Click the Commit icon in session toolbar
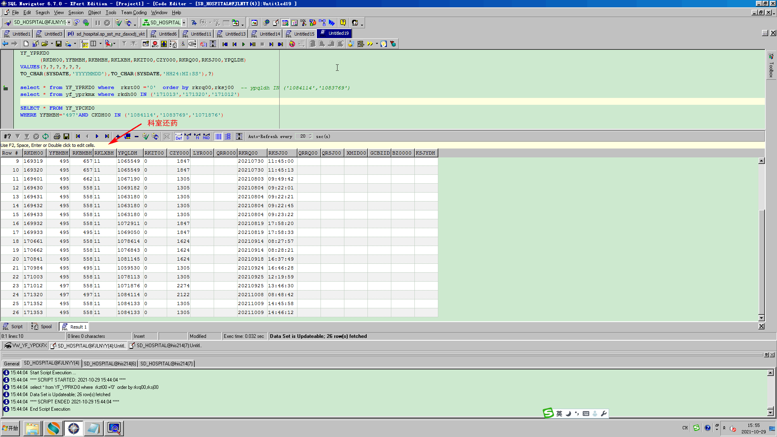Screen dimensions: 777x437 click(118, 23)
